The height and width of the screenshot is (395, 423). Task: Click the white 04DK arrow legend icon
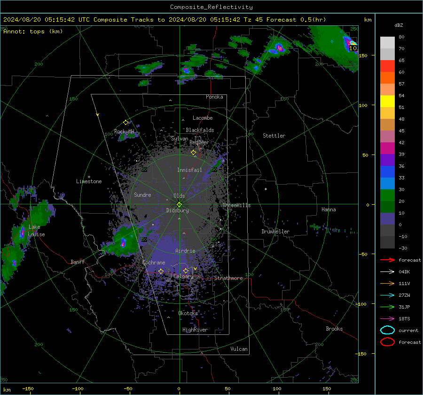pyautogui.click(x=387, y=272)
